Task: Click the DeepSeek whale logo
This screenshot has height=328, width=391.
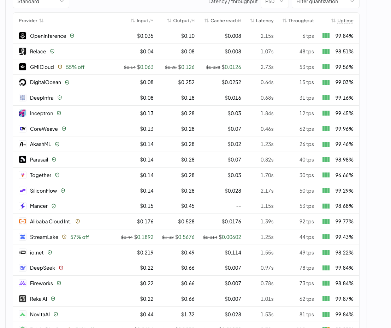Action: point(23,268)
